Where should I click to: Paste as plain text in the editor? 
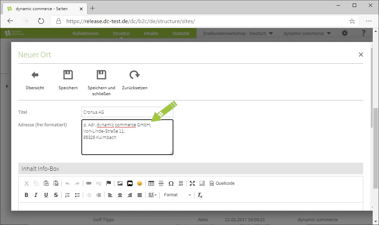pos(46,183)
